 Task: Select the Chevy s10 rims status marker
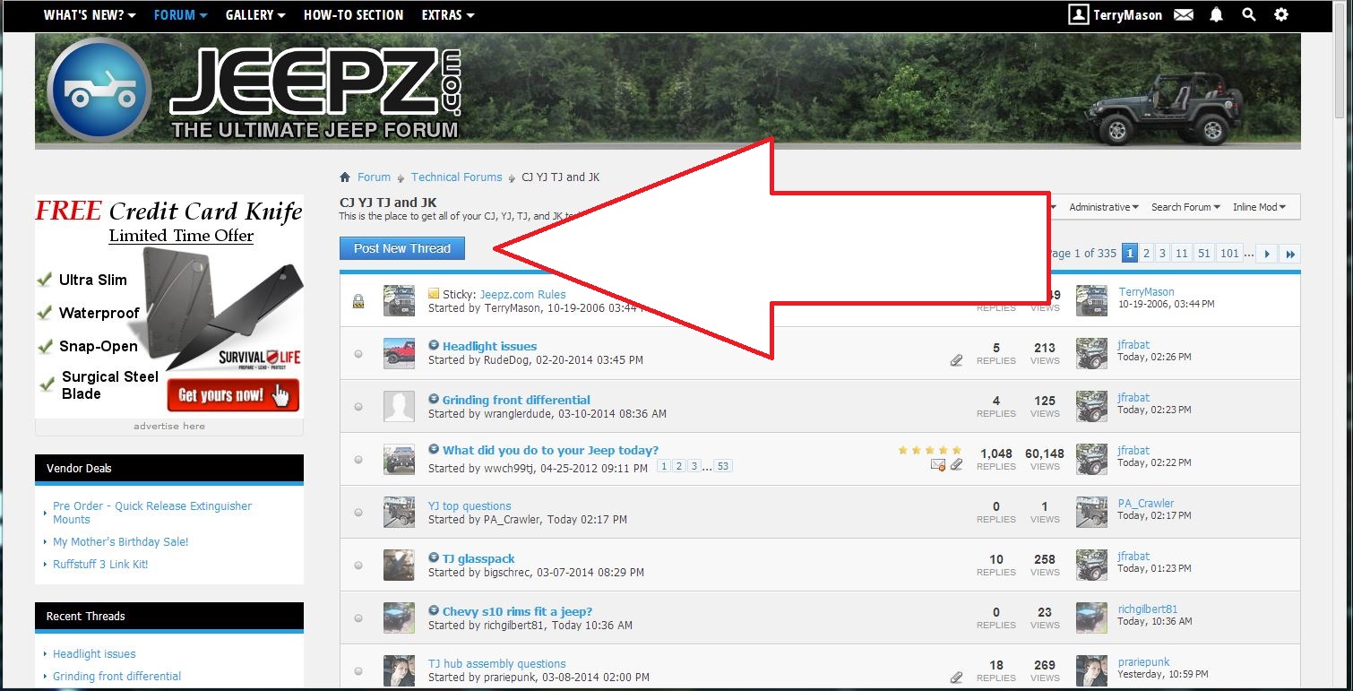point(359,618)
